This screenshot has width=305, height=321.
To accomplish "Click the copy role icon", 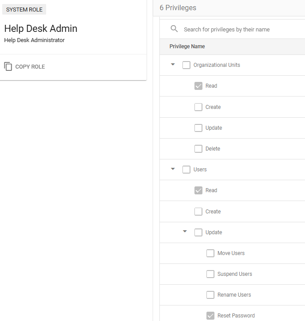I will point(8,67).
